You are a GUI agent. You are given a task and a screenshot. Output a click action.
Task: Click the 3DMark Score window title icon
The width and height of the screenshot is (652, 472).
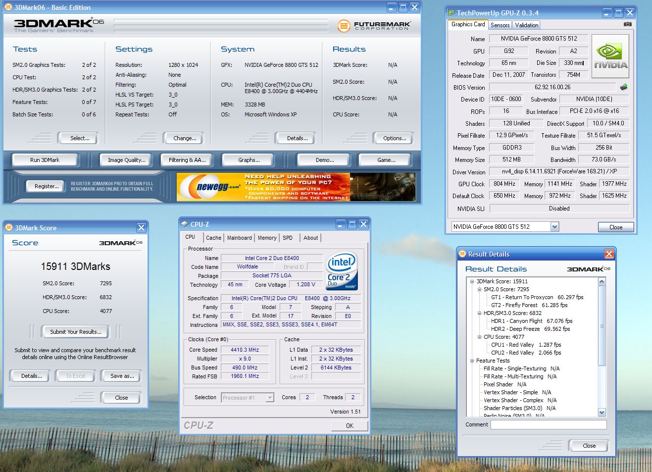(x=9, y=228)
